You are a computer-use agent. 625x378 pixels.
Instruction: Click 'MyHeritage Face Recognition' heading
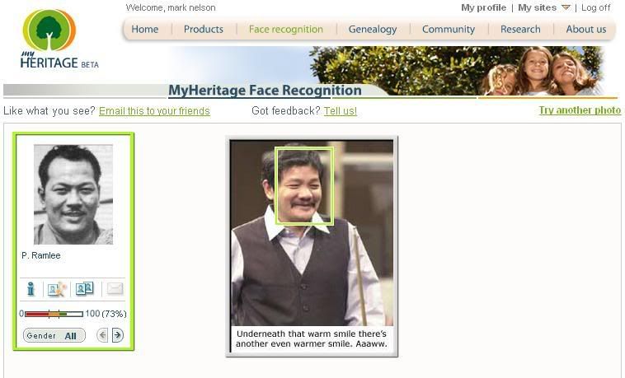265,90
